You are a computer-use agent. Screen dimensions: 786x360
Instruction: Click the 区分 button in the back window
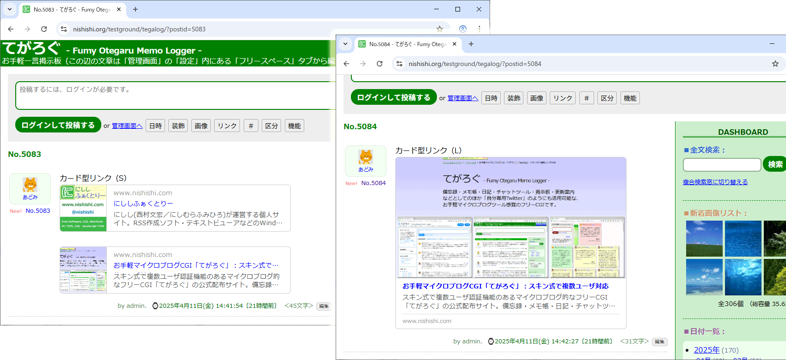tap(271, 126)
